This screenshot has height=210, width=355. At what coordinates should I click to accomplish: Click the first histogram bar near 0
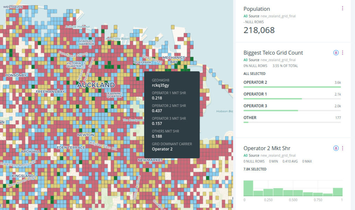click(x=248, y=188)
